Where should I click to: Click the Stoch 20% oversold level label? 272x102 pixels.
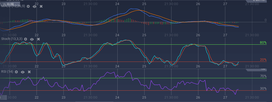pyautogui.click(x=263, y=60)
